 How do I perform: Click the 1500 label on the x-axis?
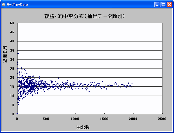104,119
